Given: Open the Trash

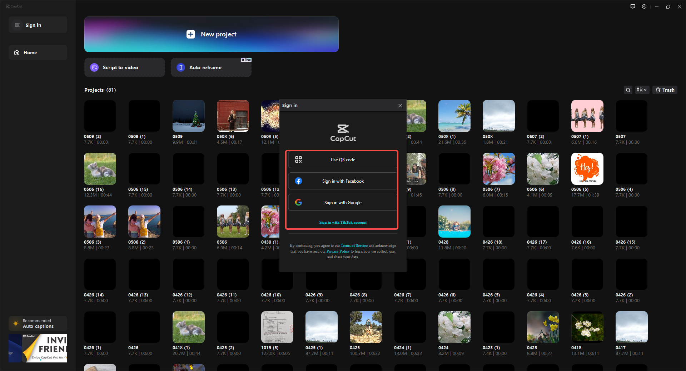Looking at the screenshot, I should (665, 90).
